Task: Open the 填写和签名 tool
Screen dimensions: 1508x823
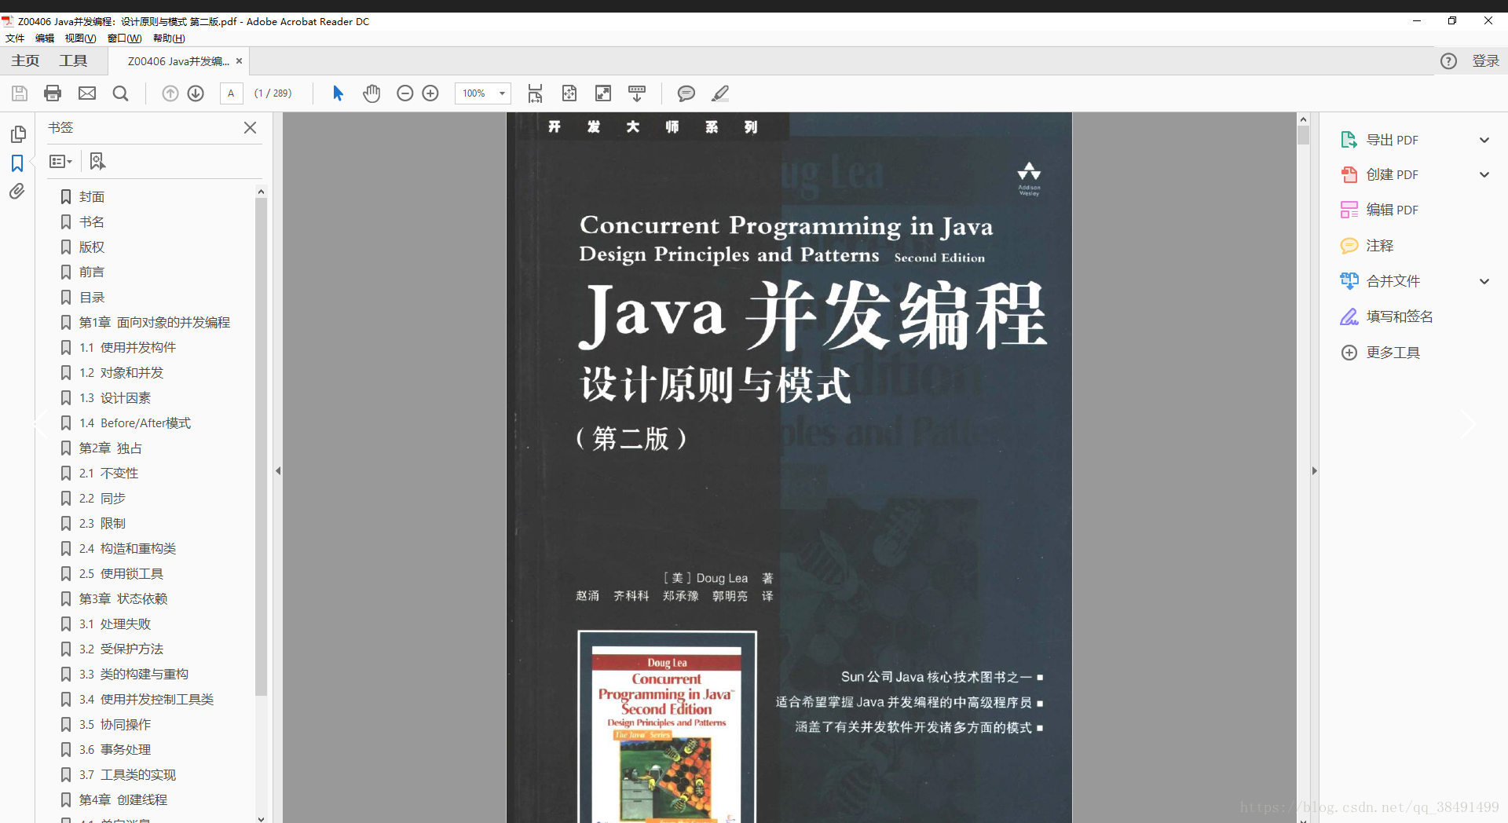Action: point(1386,316)
